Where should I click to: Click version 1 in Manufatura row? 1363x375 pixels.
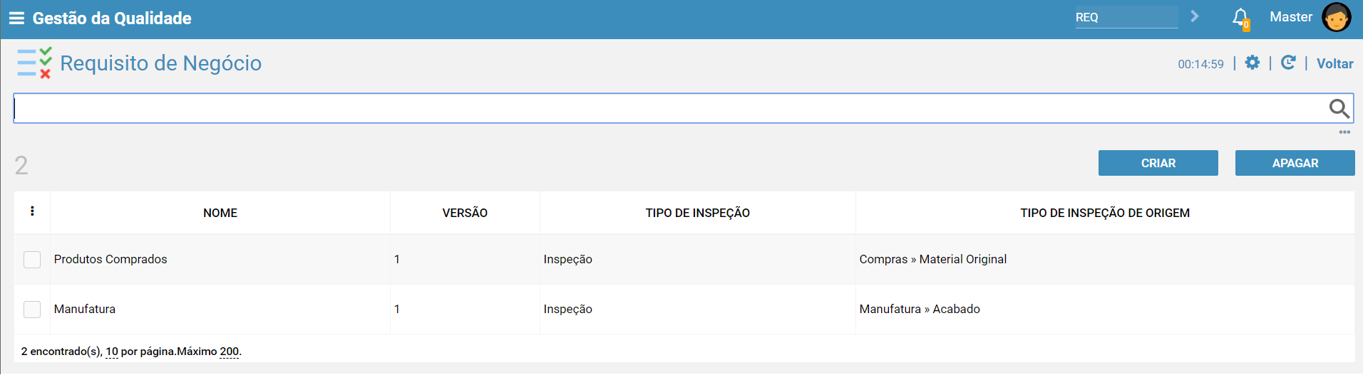[x=397, y=309]
